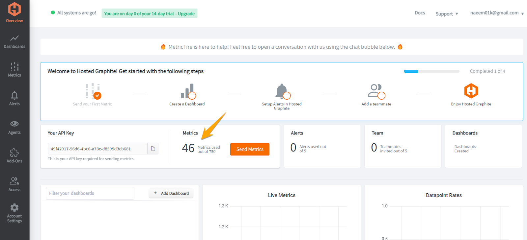
Task: Click the Live Metrics chart title
Action: click(282, 195)
